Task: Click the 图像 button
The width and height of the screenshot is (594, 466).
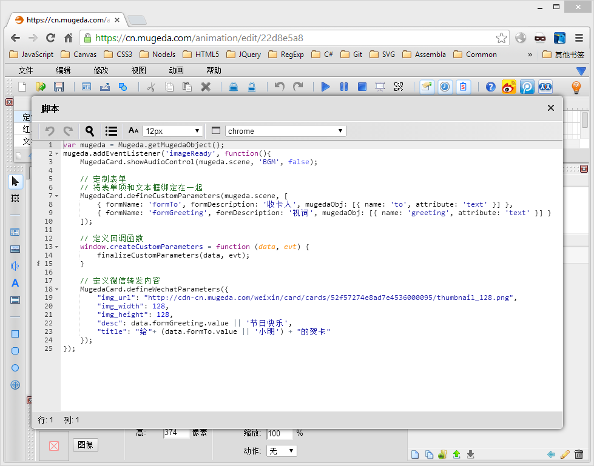Action: click(x=86, y=445)
